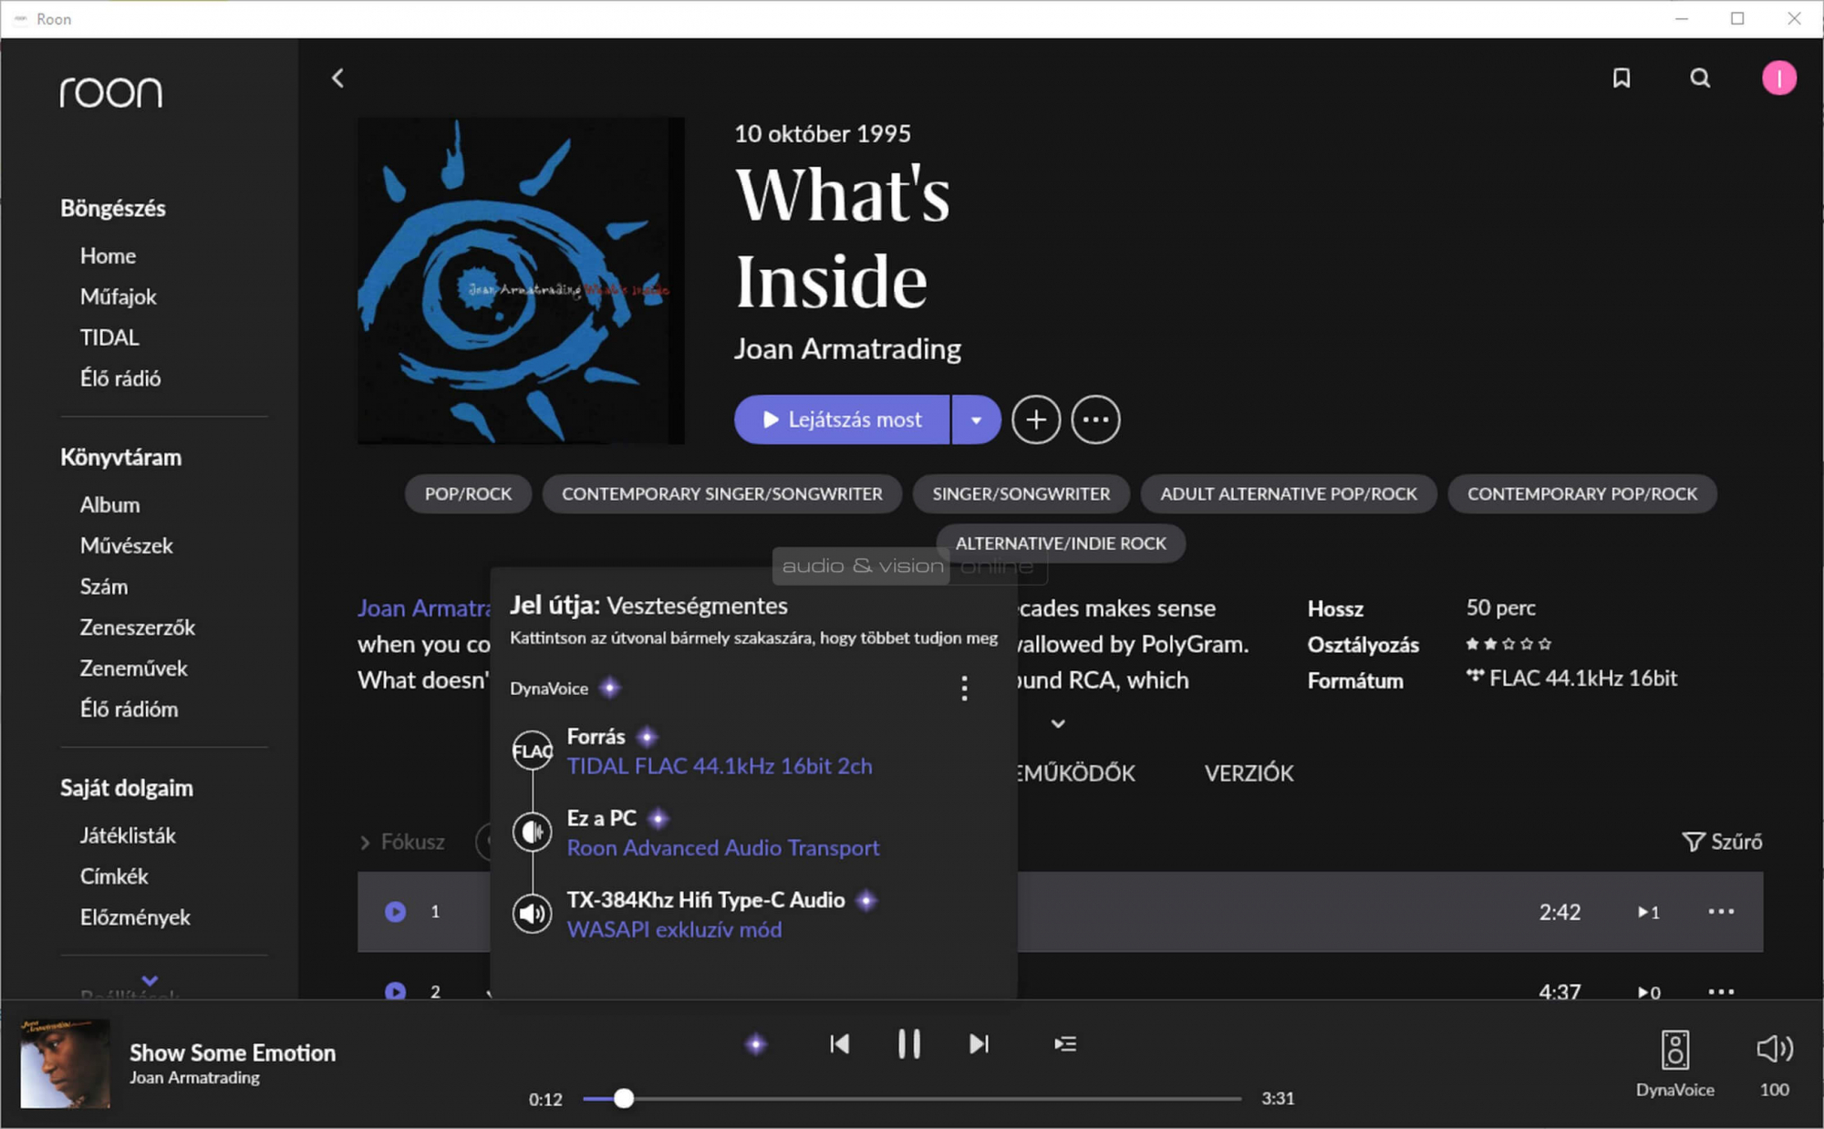The image size is (1824, 1129).
Task: Expand the sidebar with the bottom chevron
Action: pos(150,980)
